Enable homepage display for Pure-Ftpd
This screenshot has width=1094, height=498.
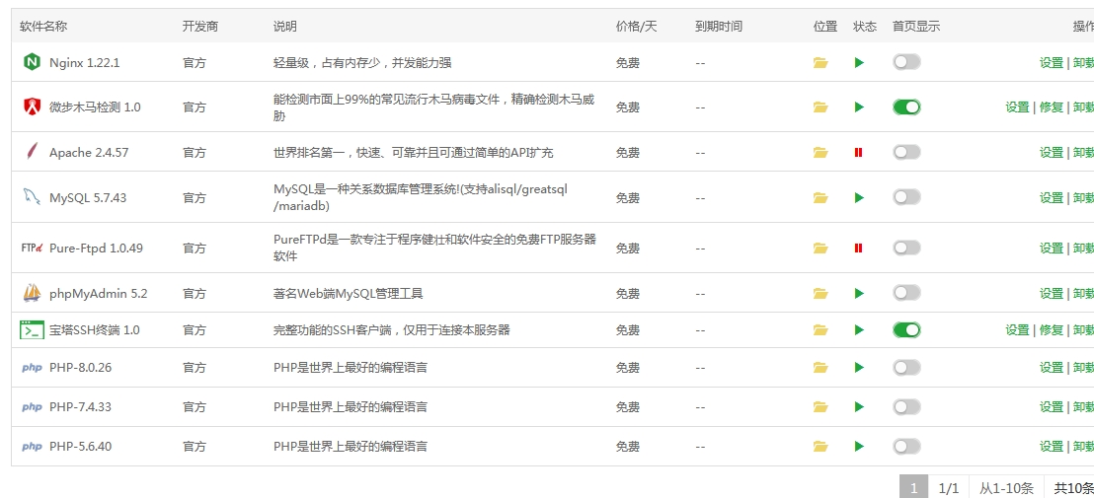pyautogui.click(x=906, y=248)
